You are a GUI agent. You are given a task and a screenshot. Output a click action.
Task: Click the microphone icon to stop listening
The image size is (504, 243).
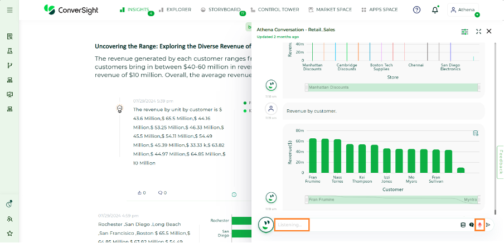480,225
